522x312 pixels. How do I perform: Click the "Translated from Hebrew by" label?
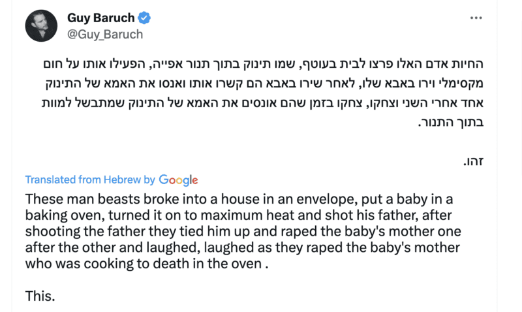pyautogui.click(x=90, y=180)
